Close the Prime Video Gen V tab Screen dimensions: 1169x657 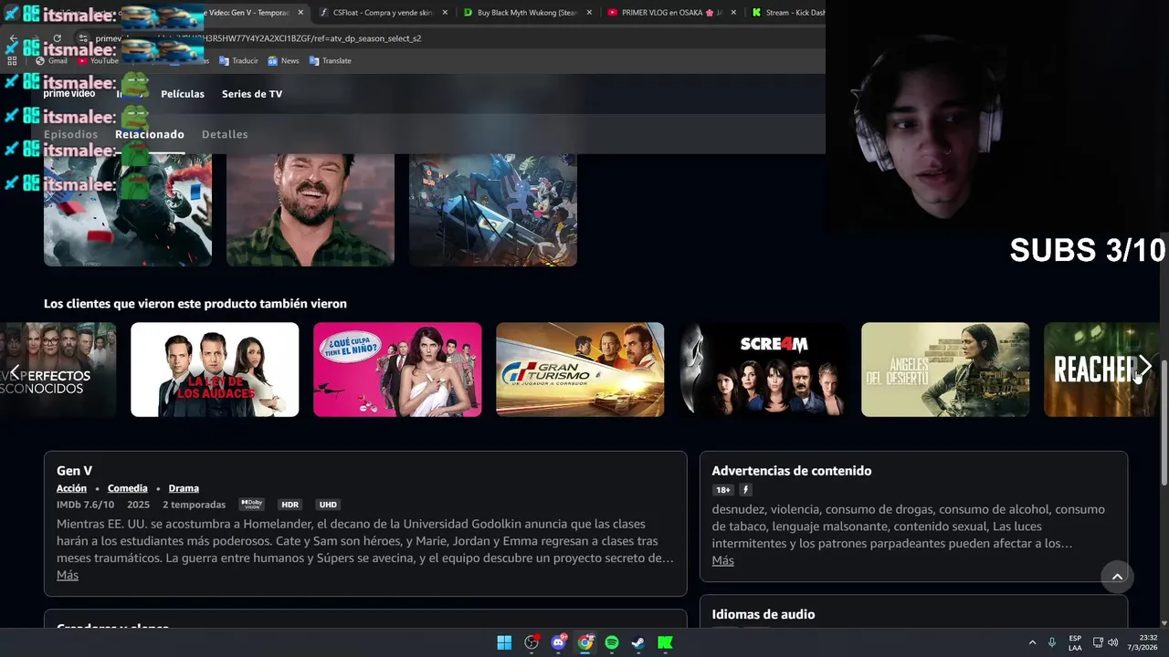click(300, 13)
